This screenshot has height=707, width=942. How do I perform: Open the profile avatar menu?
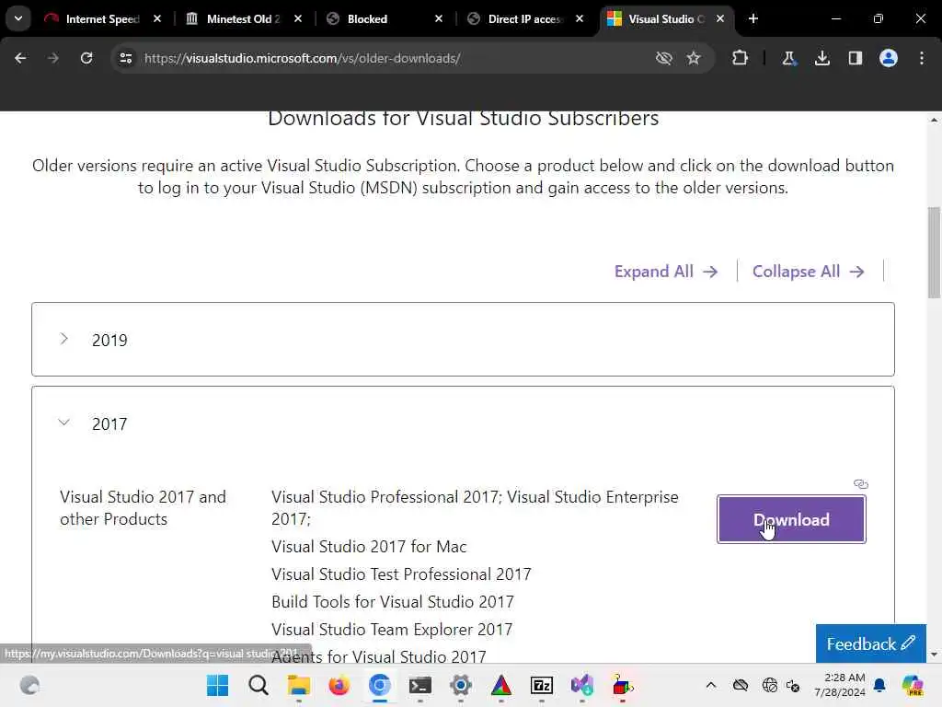click(x=889, y=58)
